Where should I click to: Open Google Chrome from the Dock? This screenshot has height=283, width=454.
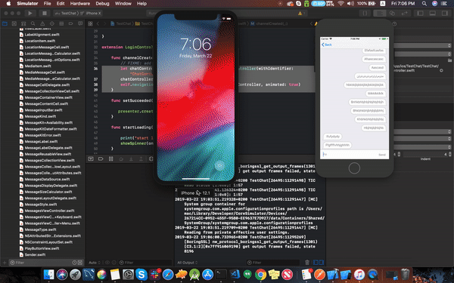click(x=260, y=275)
